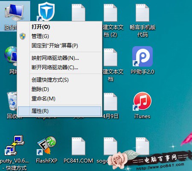Click the iTunes label text
The width and height of the screenshot is (192, 171).
142,116
